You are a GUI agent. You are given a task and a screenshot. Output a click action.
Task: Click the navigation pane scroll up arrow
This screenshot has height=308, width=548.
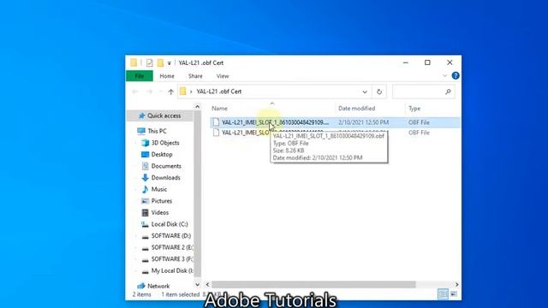click(198, 106)
